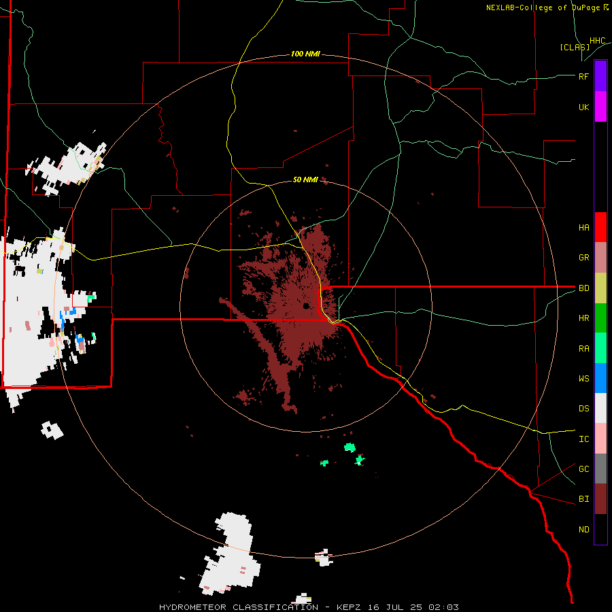Click the BD yellow legend swatch
The height and width of the screenshot is (612, 612).
click(x=600, y=288)
